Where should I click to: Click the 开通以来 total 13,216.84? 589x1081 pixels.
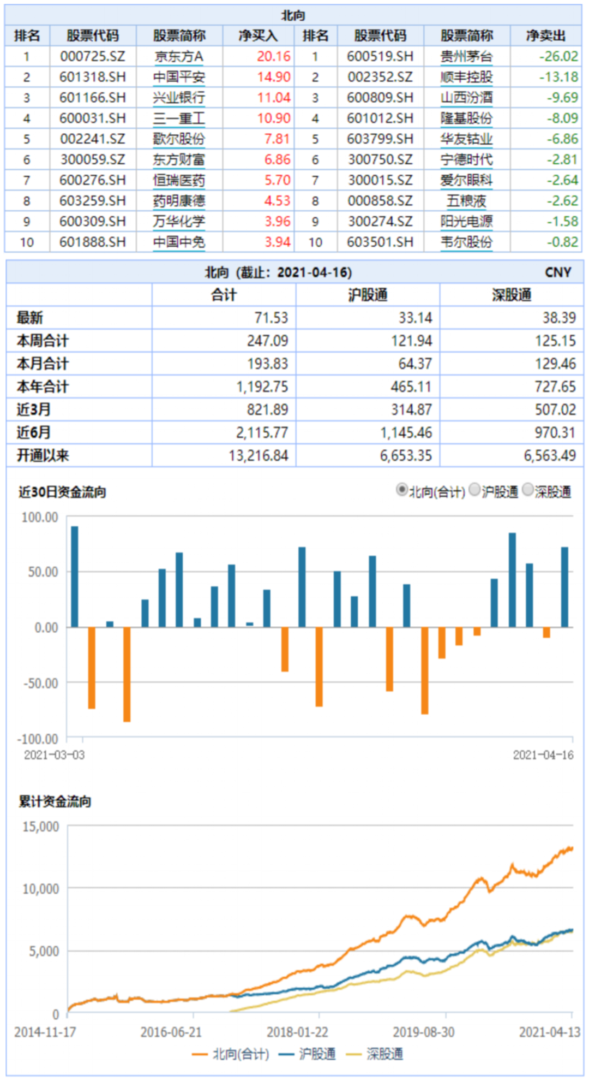pos(259,455)
